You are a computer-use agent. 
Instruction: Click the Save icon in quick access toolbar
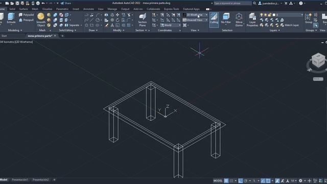[17, 3]
